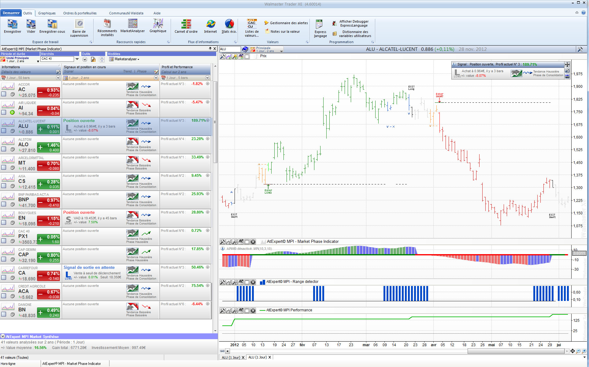Click the Enregistrer-sous icon
Viewport: 589px width, 367px height.
[x=52, y=26]
